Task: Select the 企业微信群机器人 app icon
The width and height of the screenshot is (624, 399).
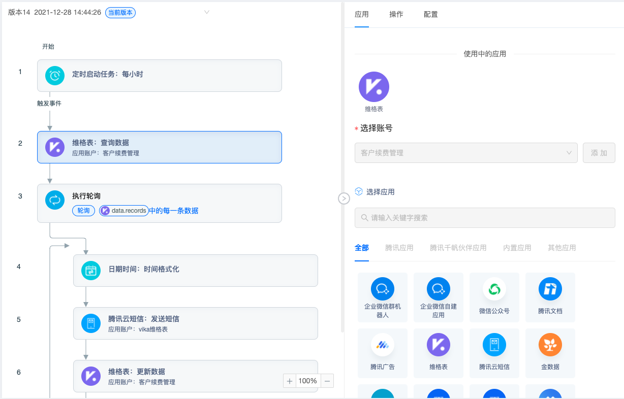Action: tap(383, 289)
